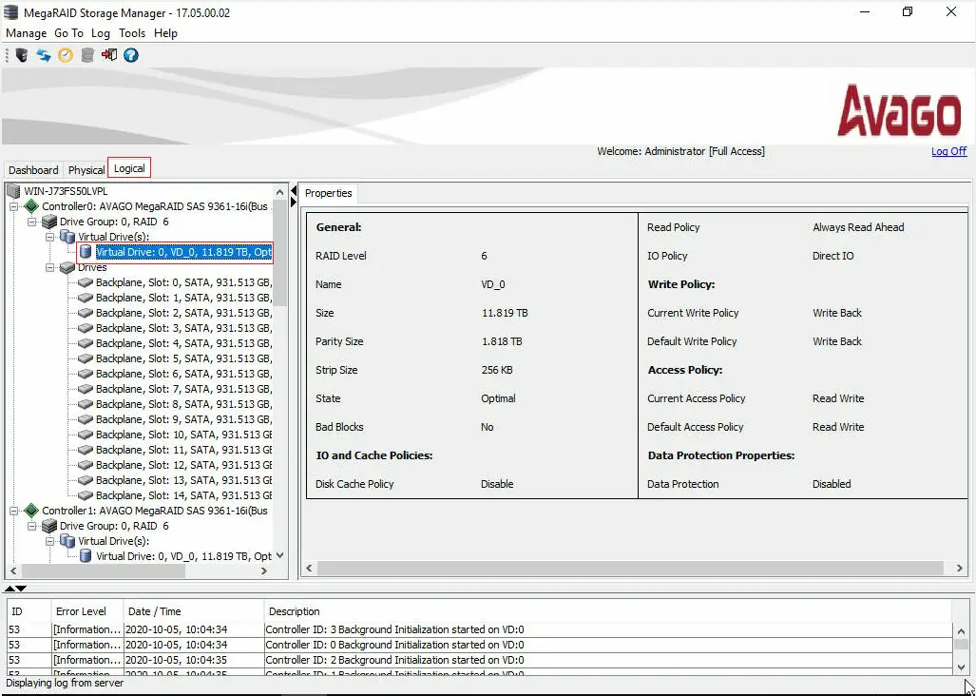This screenshot has height=696, width=976.
Task: Click the Properties tab label
Action: 328,192
